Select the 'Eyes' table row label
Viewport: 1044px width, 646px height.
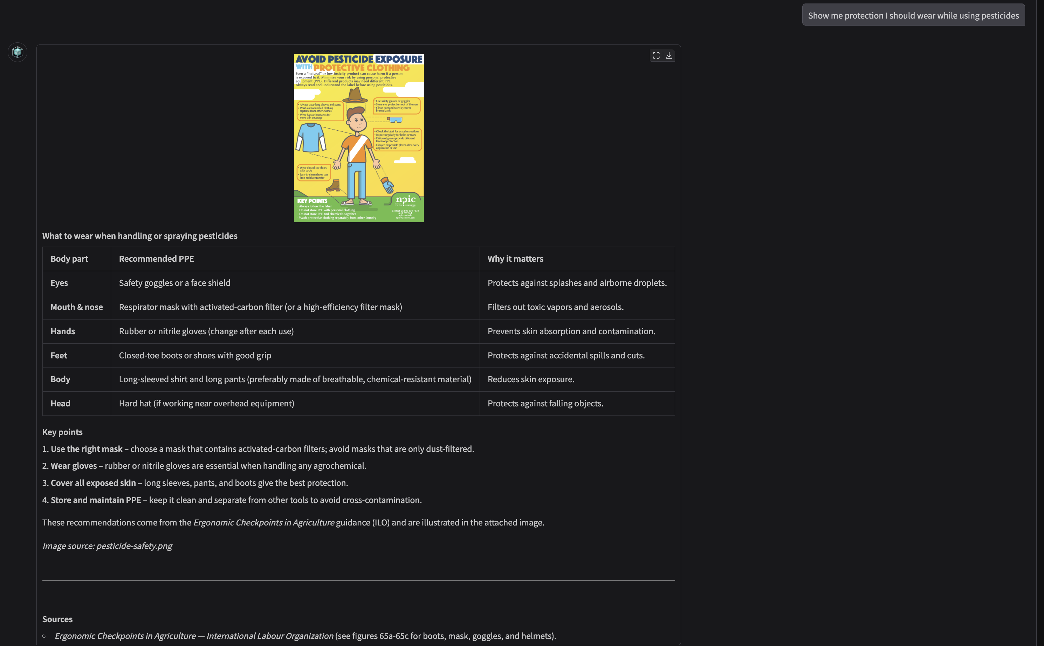(59, 283)
